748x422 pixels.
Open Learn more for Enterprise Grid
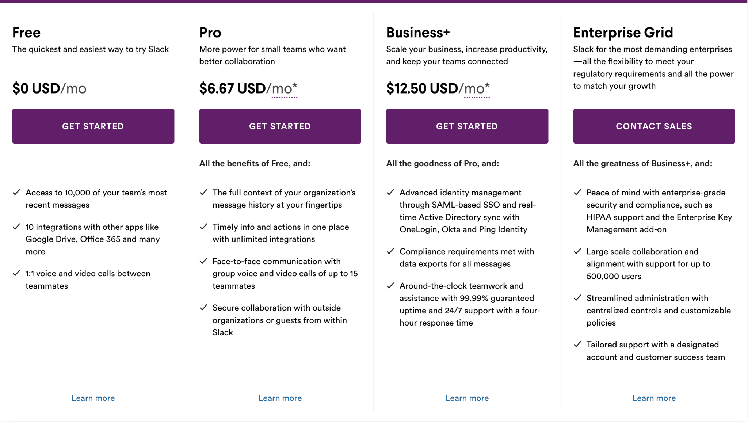point(654,398)
